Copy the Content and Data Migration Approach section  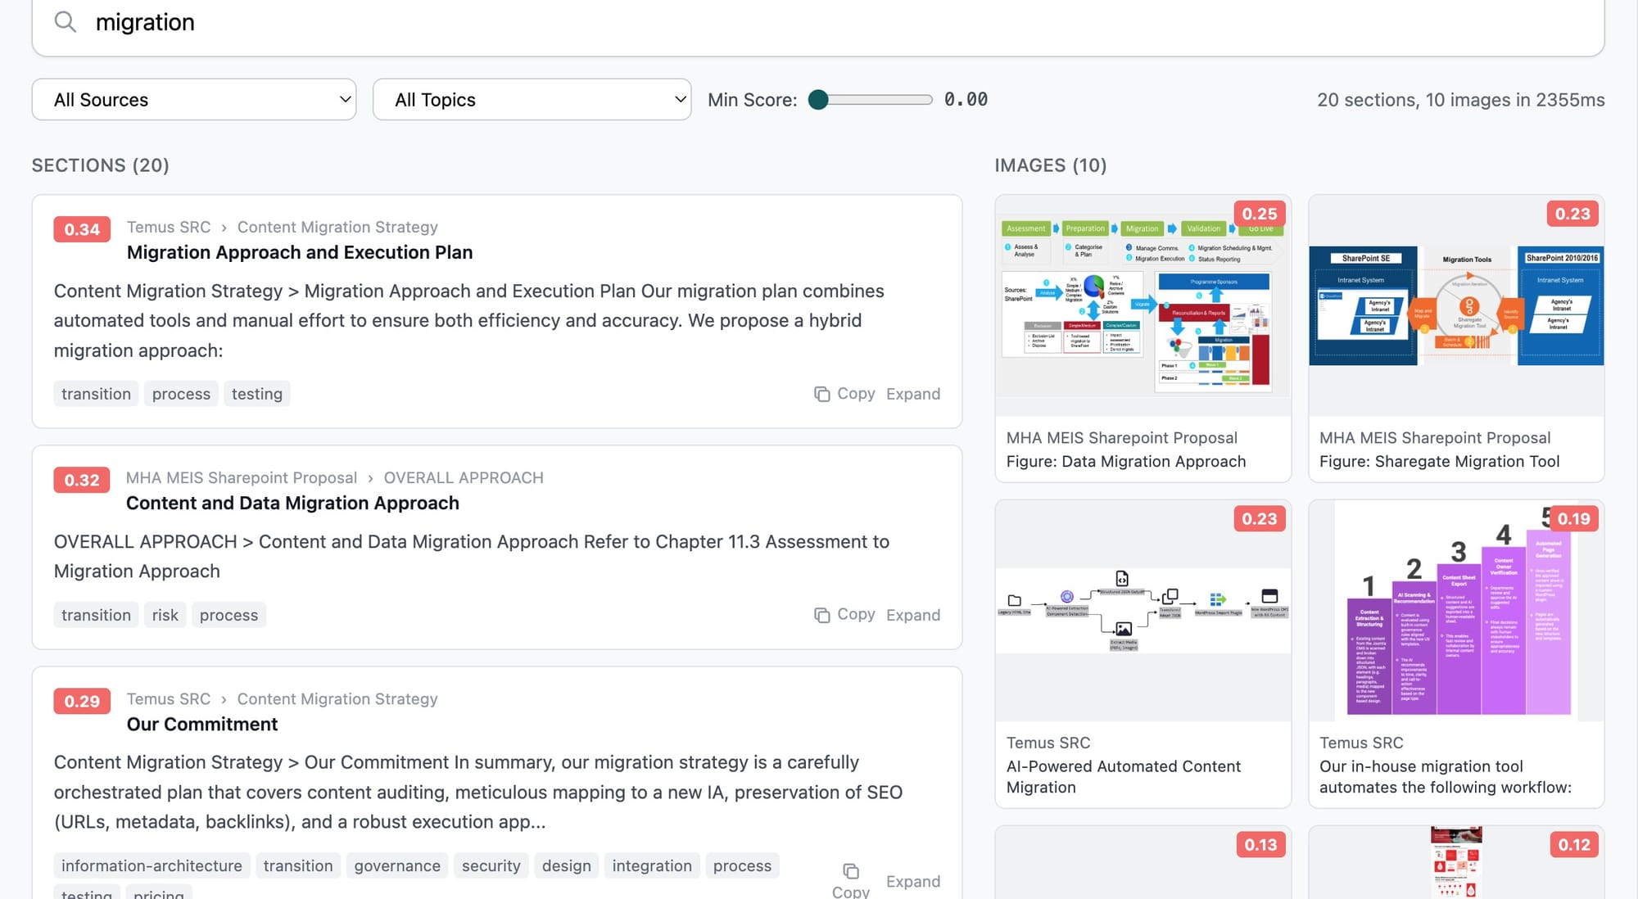[845, 615]
